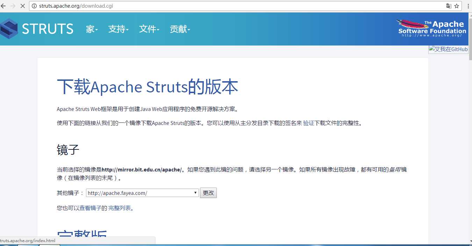Click the browser forward arrow
This screenshot has height=246, width=472.
tap(13, 6)
